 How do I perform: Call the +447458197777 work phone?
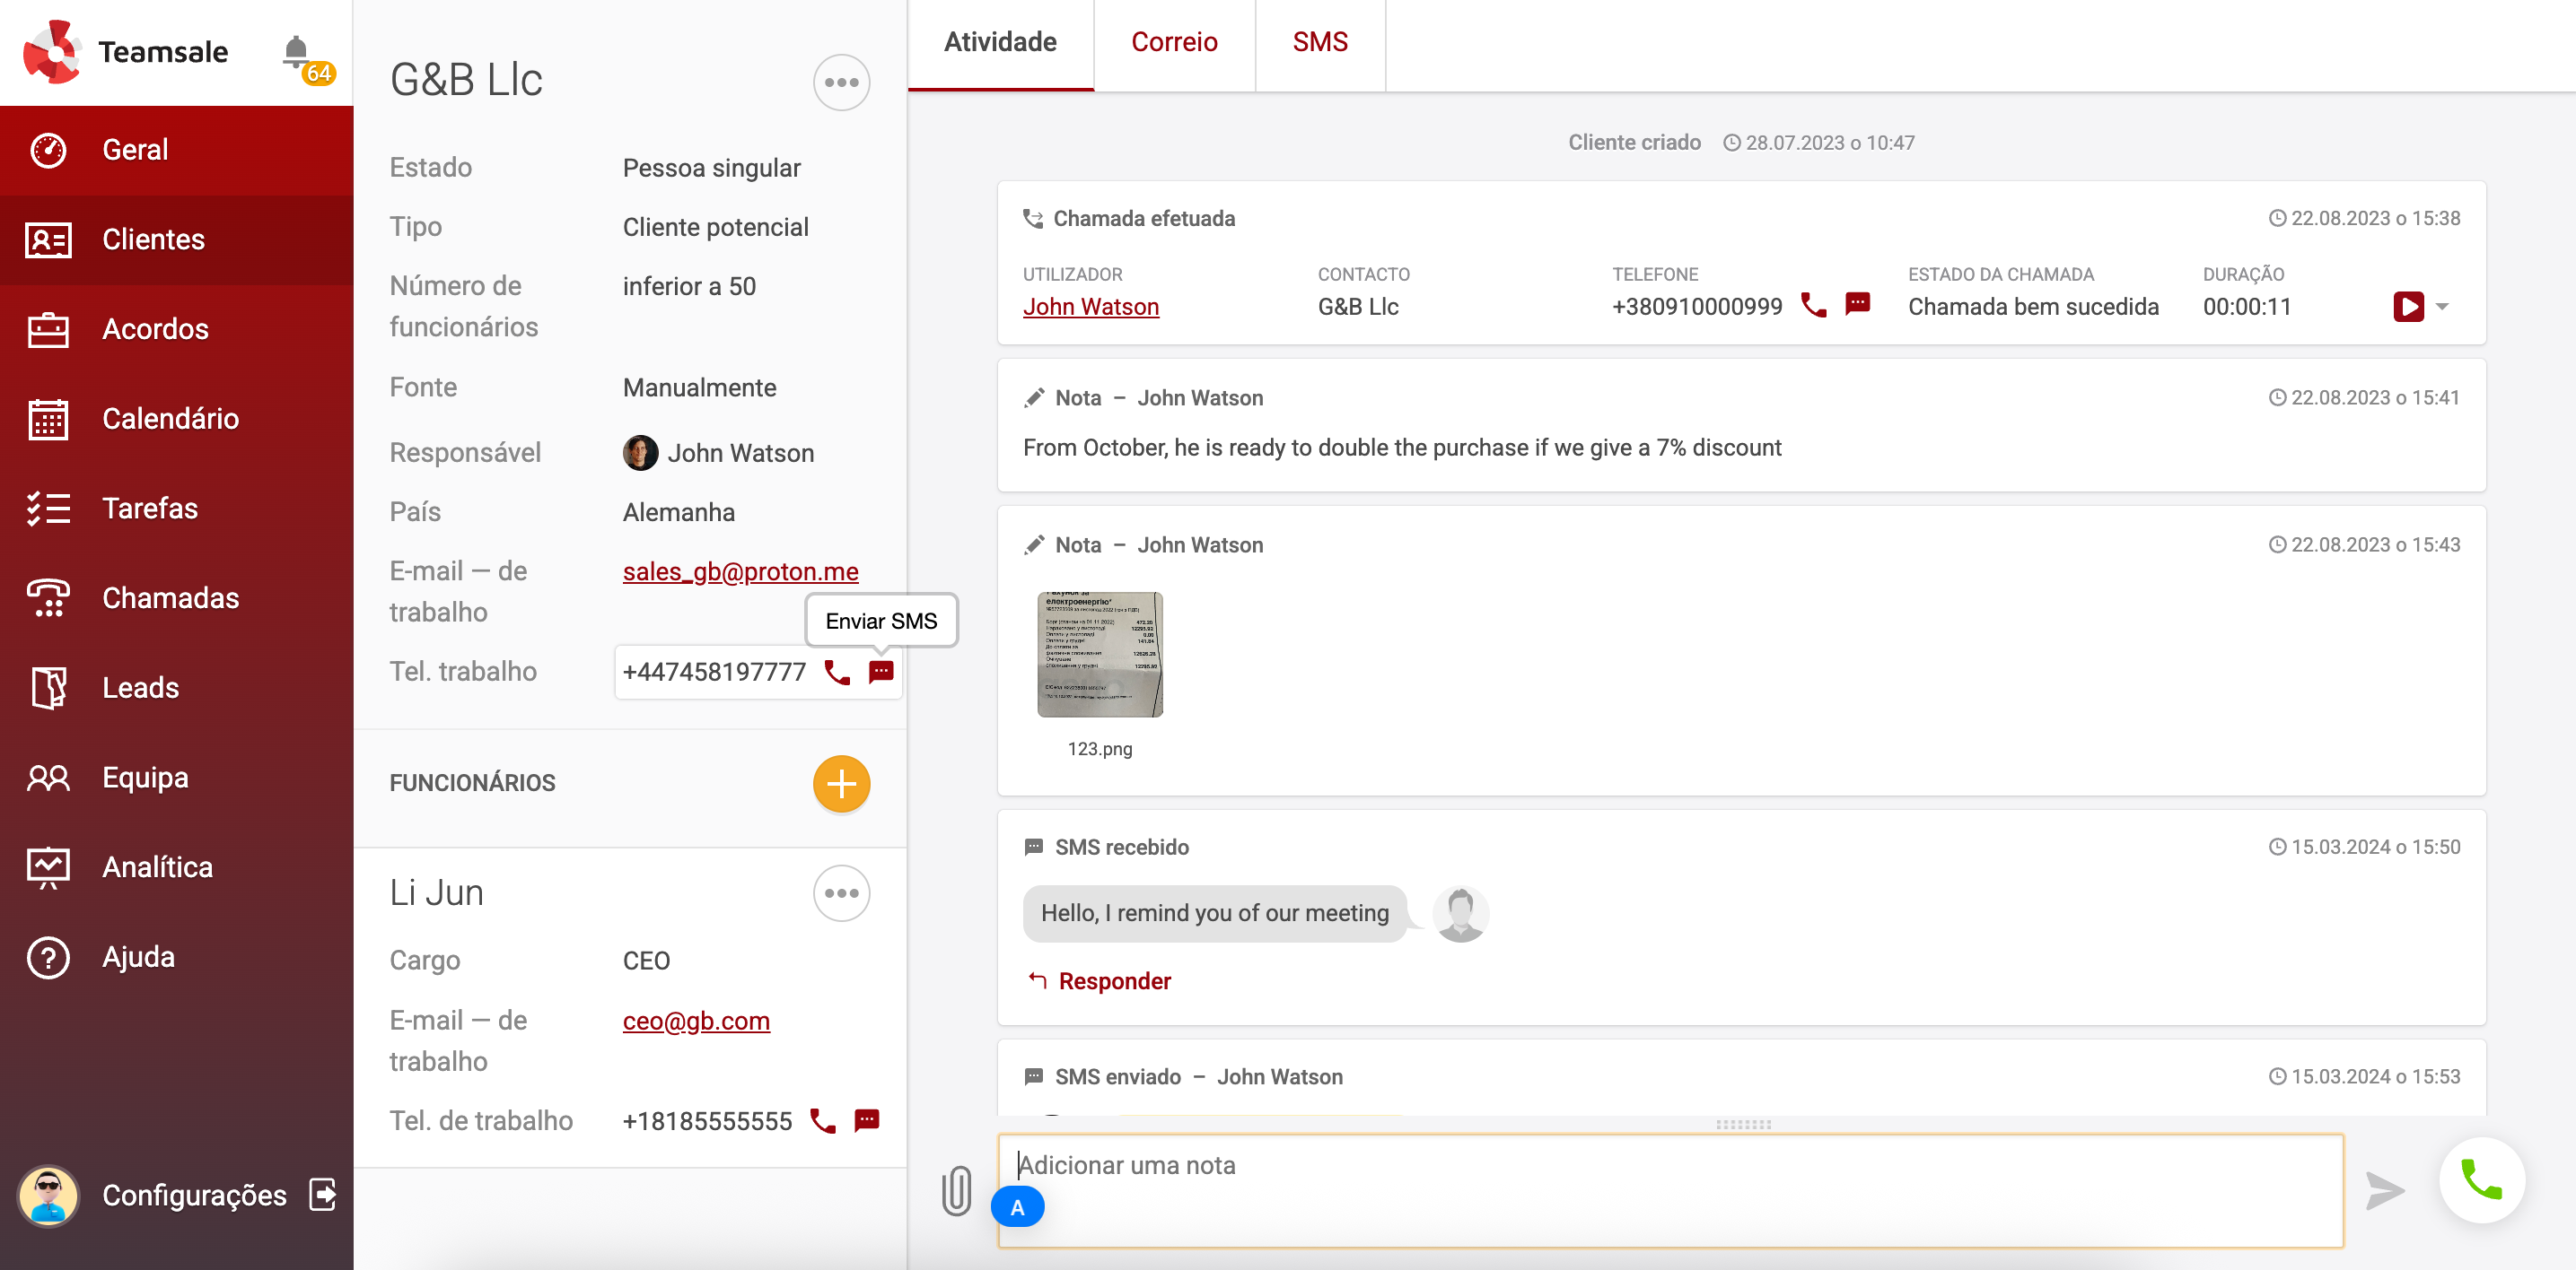[x=836, y=673]
